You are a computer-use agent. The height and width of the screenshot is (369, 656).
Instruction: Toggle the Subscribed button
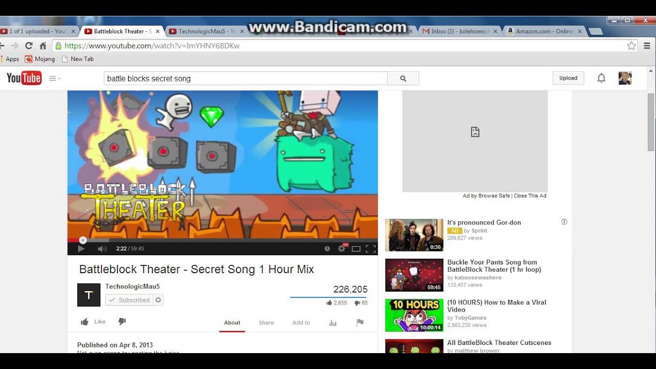click(x=129, y=300)
